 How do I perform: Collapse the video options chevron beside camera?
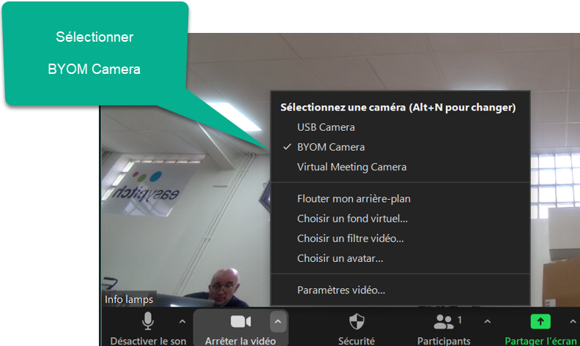[x=277, y=320]
